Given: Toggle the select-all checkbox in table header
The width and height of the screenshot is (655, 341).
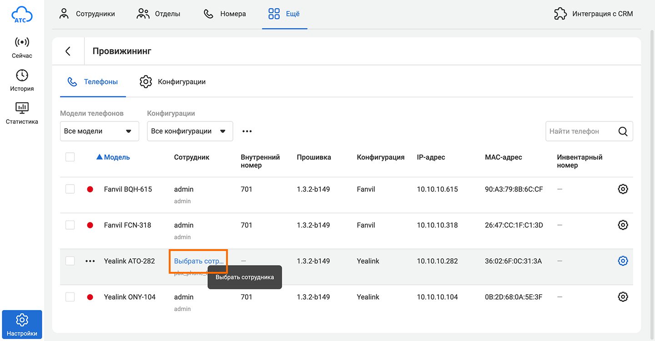Looking at the screenshot, I should click(x=70, y=157).
